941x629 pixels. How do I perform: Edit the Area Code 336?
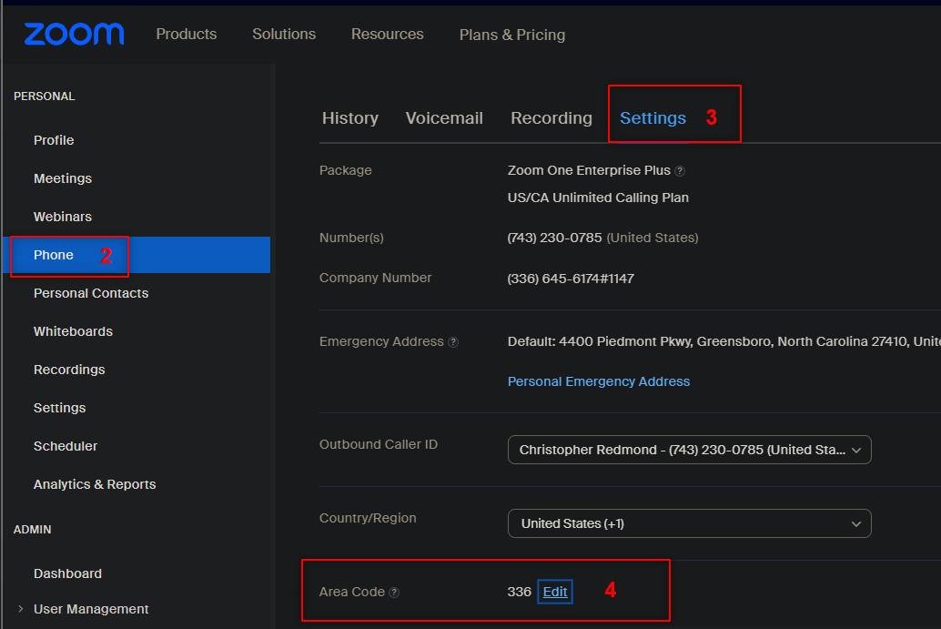point(554,592)
